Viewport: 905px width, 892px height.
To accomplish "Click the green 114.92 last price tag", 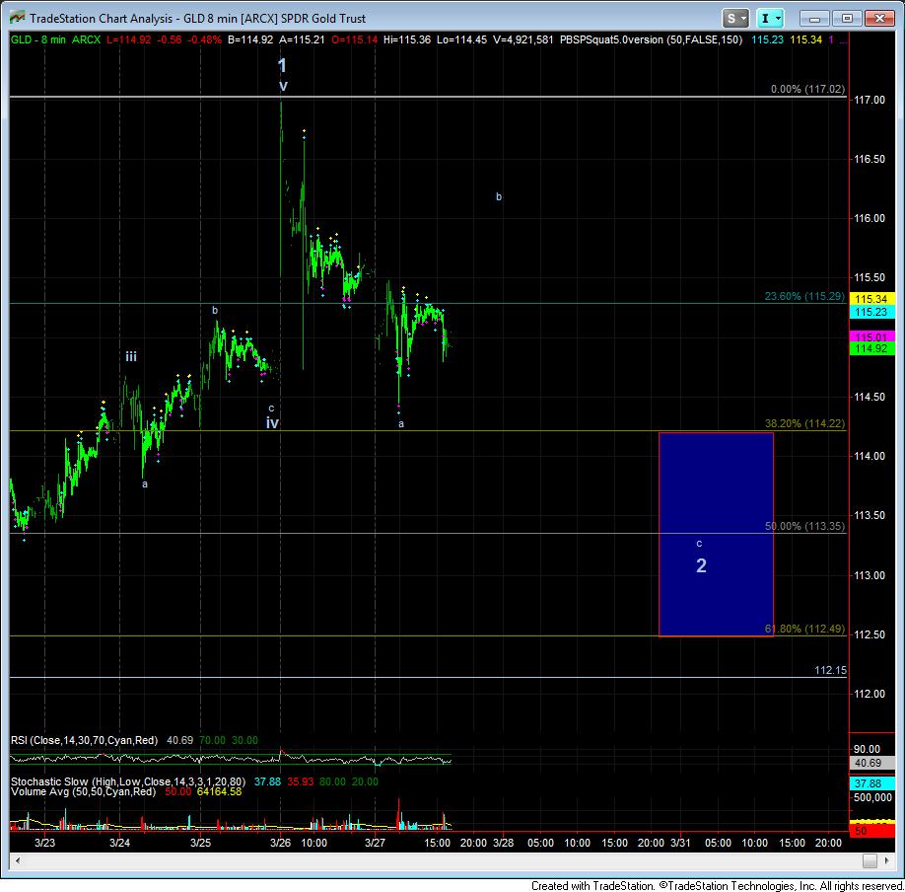I will coord(871,348).
